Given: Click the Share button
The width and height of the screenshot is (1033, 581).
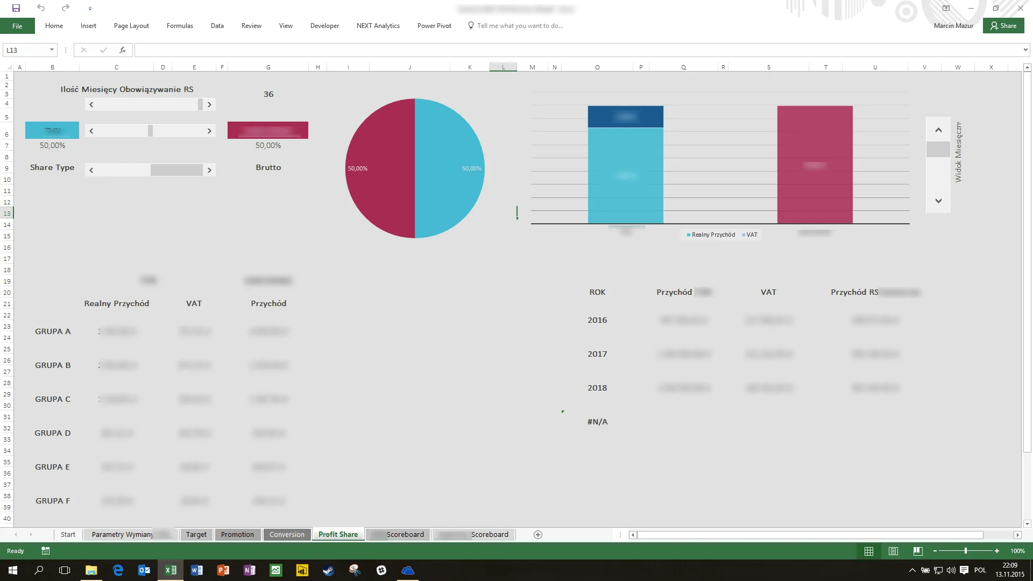Looking at the screenshot, I should click(1003, 26).
